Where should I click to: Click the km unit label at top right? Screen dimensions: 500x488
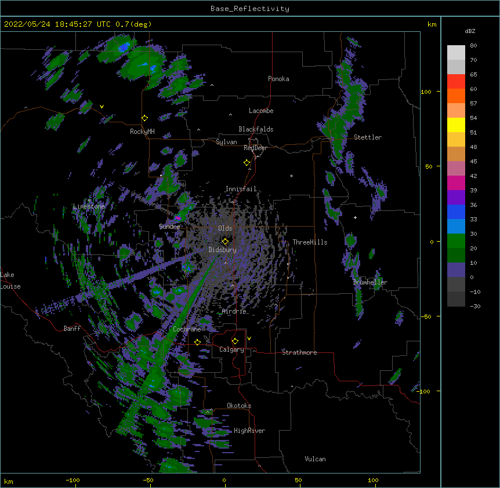[x=432, y=24]
